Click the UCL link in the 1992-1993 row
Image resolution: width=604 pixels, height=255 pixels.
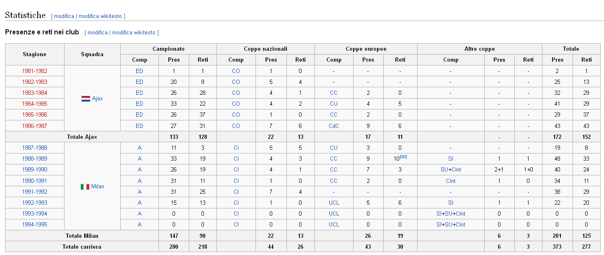(x=334, y=203)
